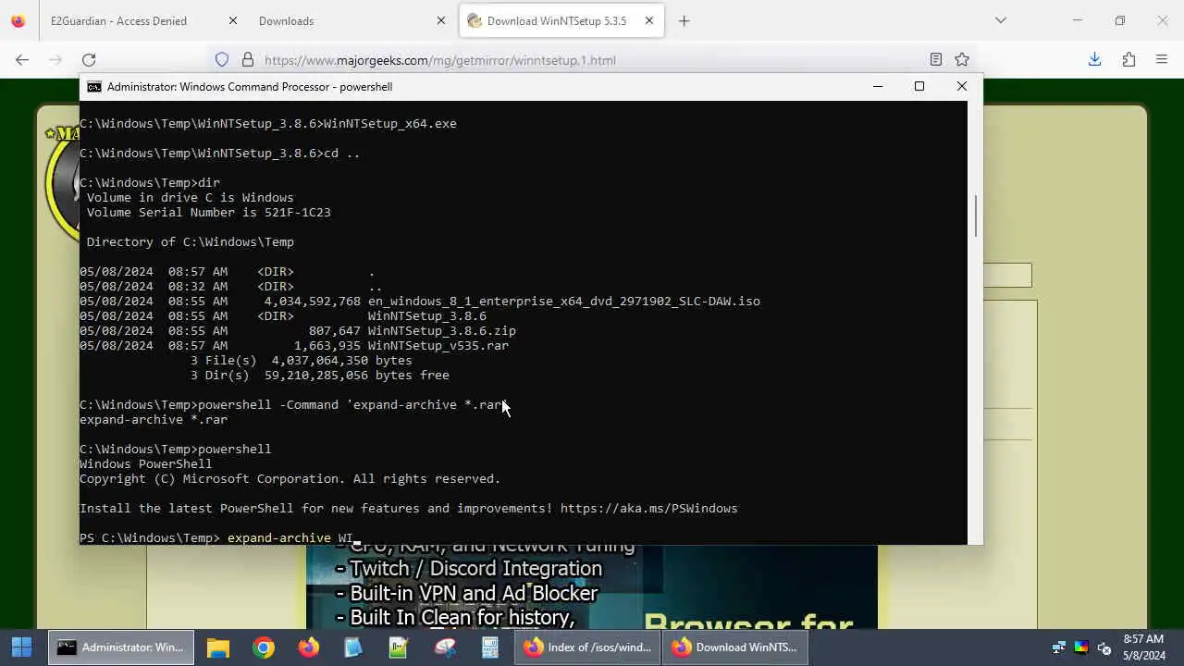Switch to E2Guardian - Access Denied tab
This screenshot has width=1184, height=666.
coord(118,20)
